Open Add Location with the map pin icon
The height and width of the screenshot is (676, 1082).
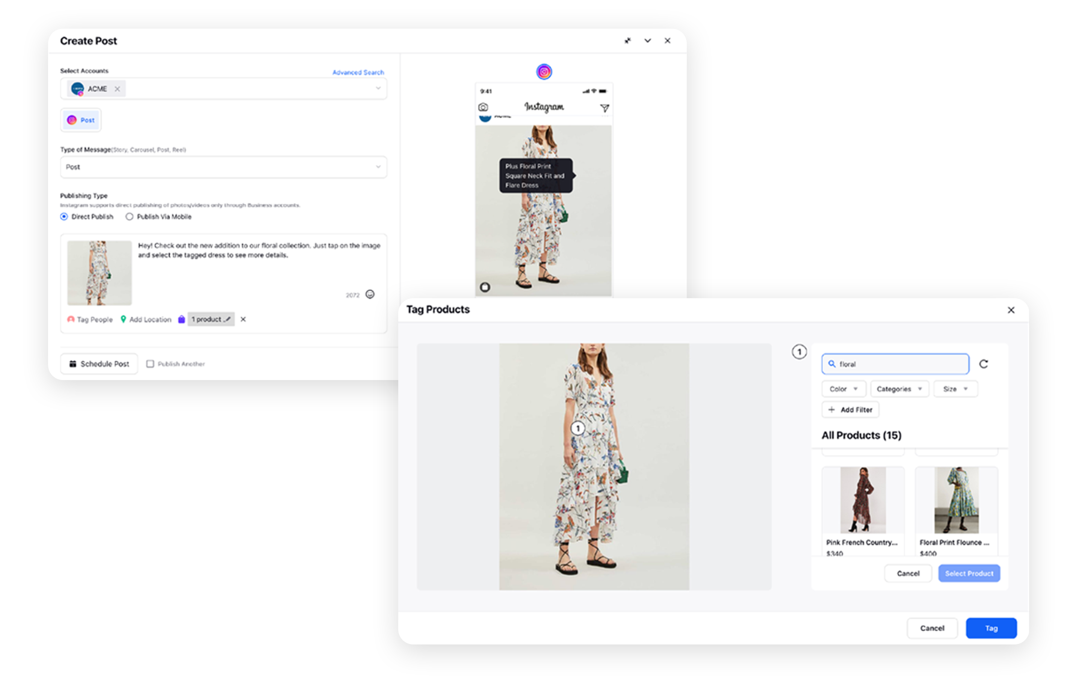(x=124, y=319)
